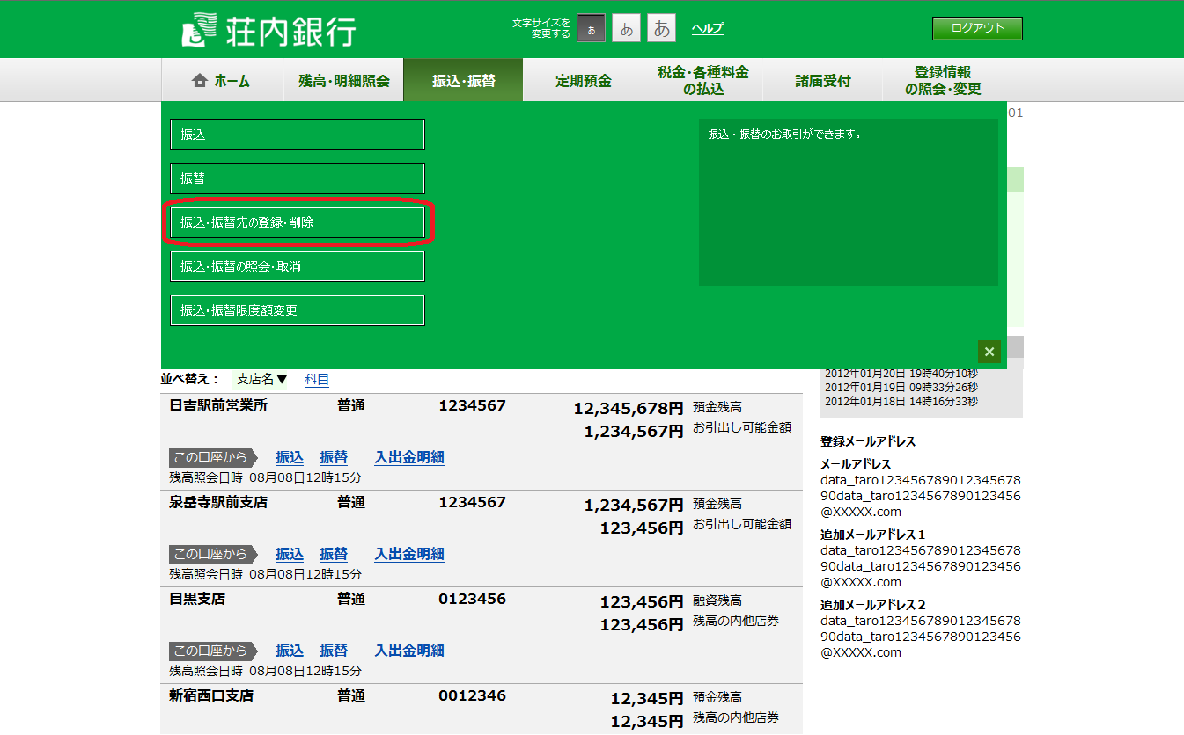Choose 振込・振替先の登録・削除 menu entry

298,222
